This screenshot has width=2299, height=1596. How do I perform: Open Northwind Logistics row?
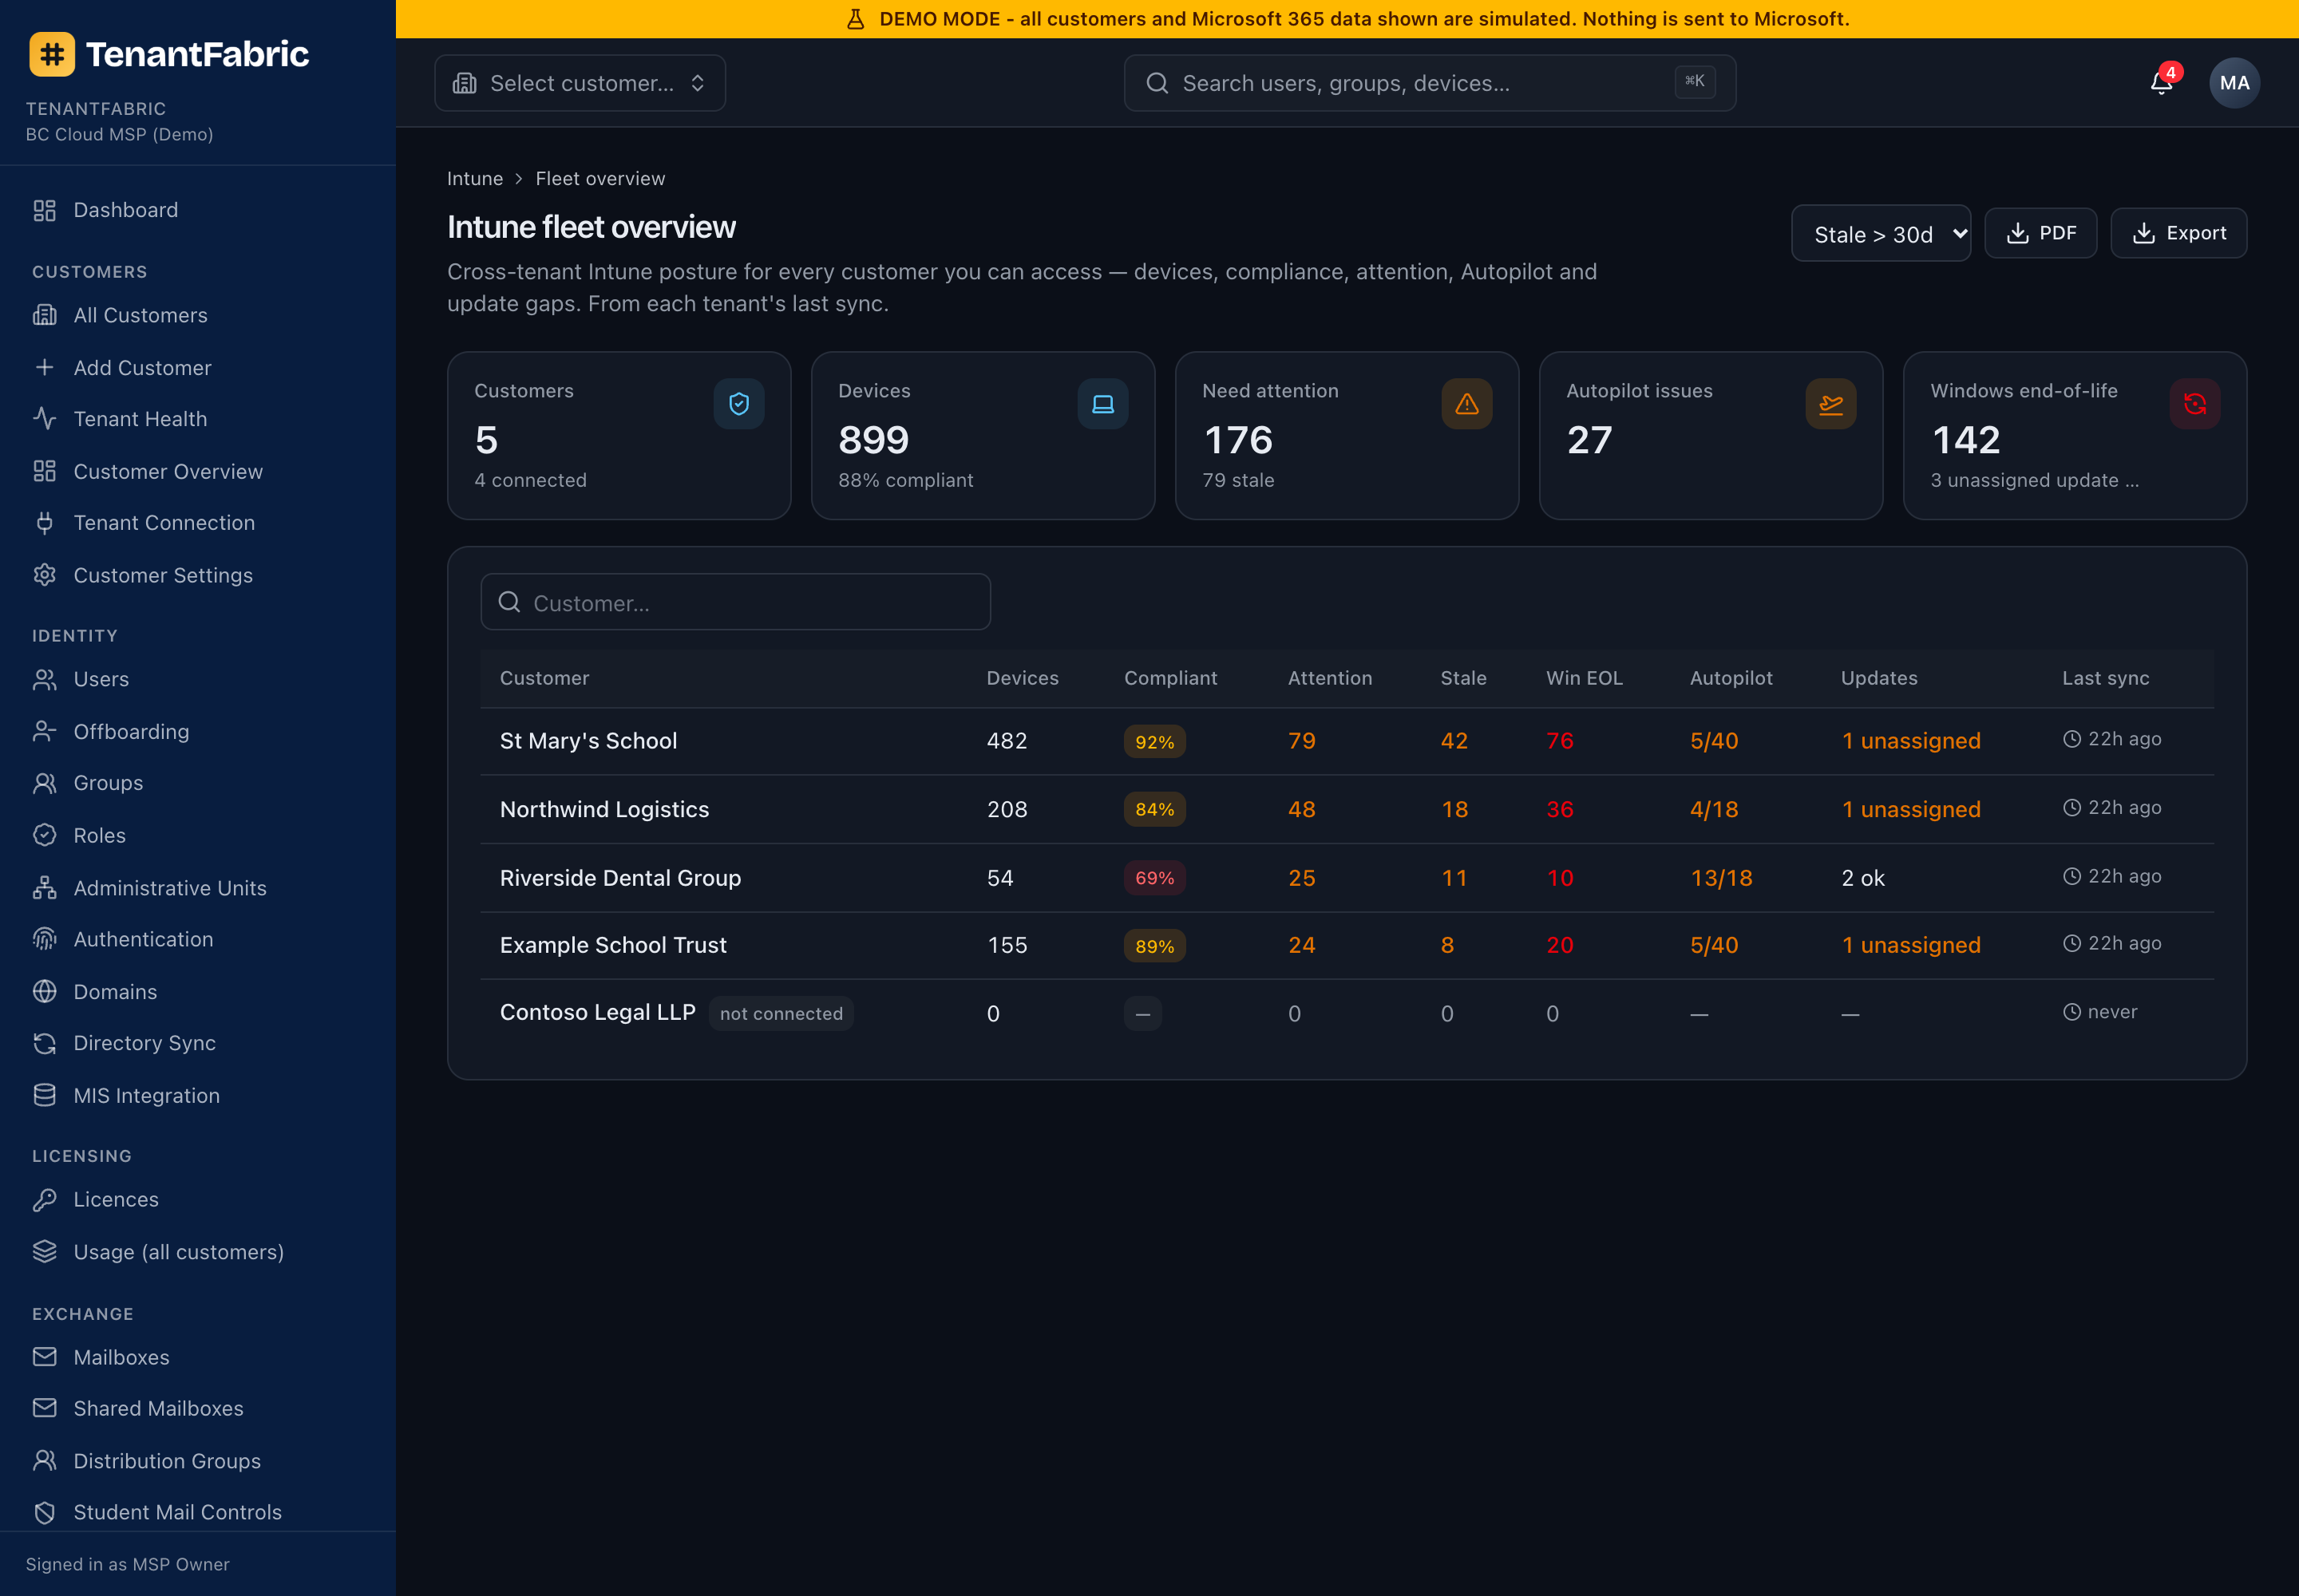coord(1347,809)
